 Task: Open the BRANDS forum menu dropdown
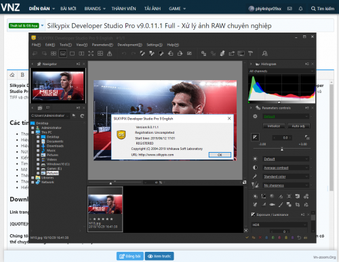pos(95,9)
